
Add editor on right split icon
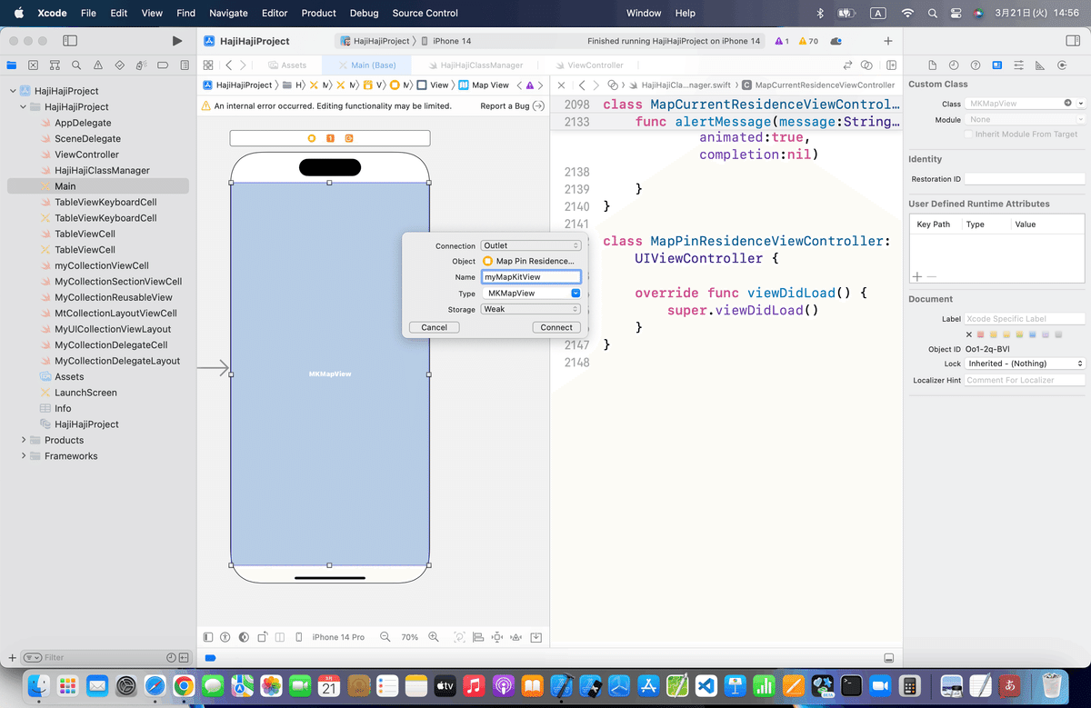pos(892,65)
